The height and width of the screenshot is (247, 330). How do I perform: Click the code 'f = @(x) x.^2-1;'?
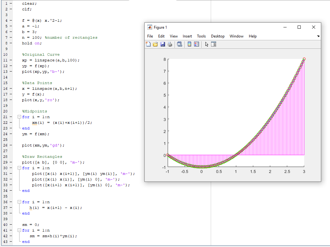42,20
